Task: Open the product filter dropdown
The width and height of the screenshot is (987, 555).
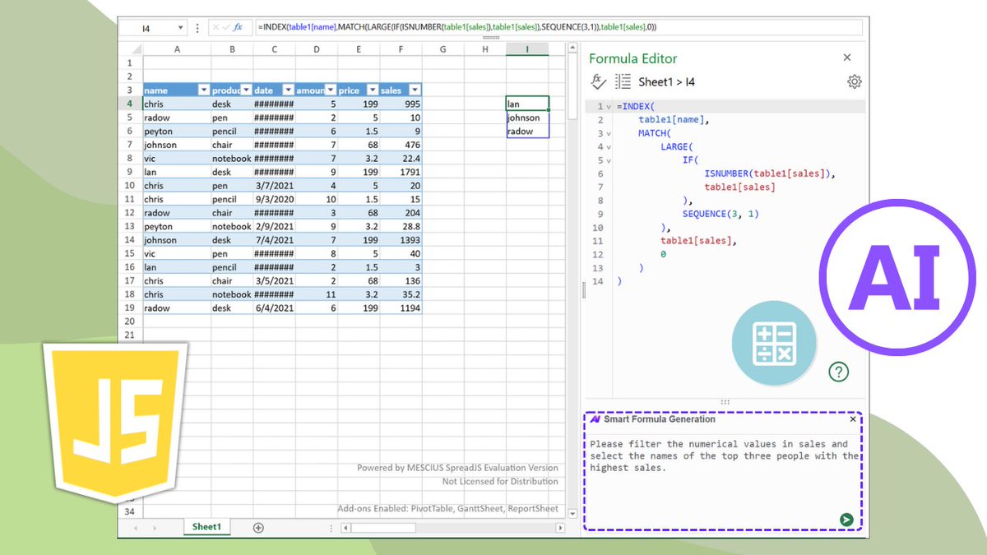Action: pos(245,90)
